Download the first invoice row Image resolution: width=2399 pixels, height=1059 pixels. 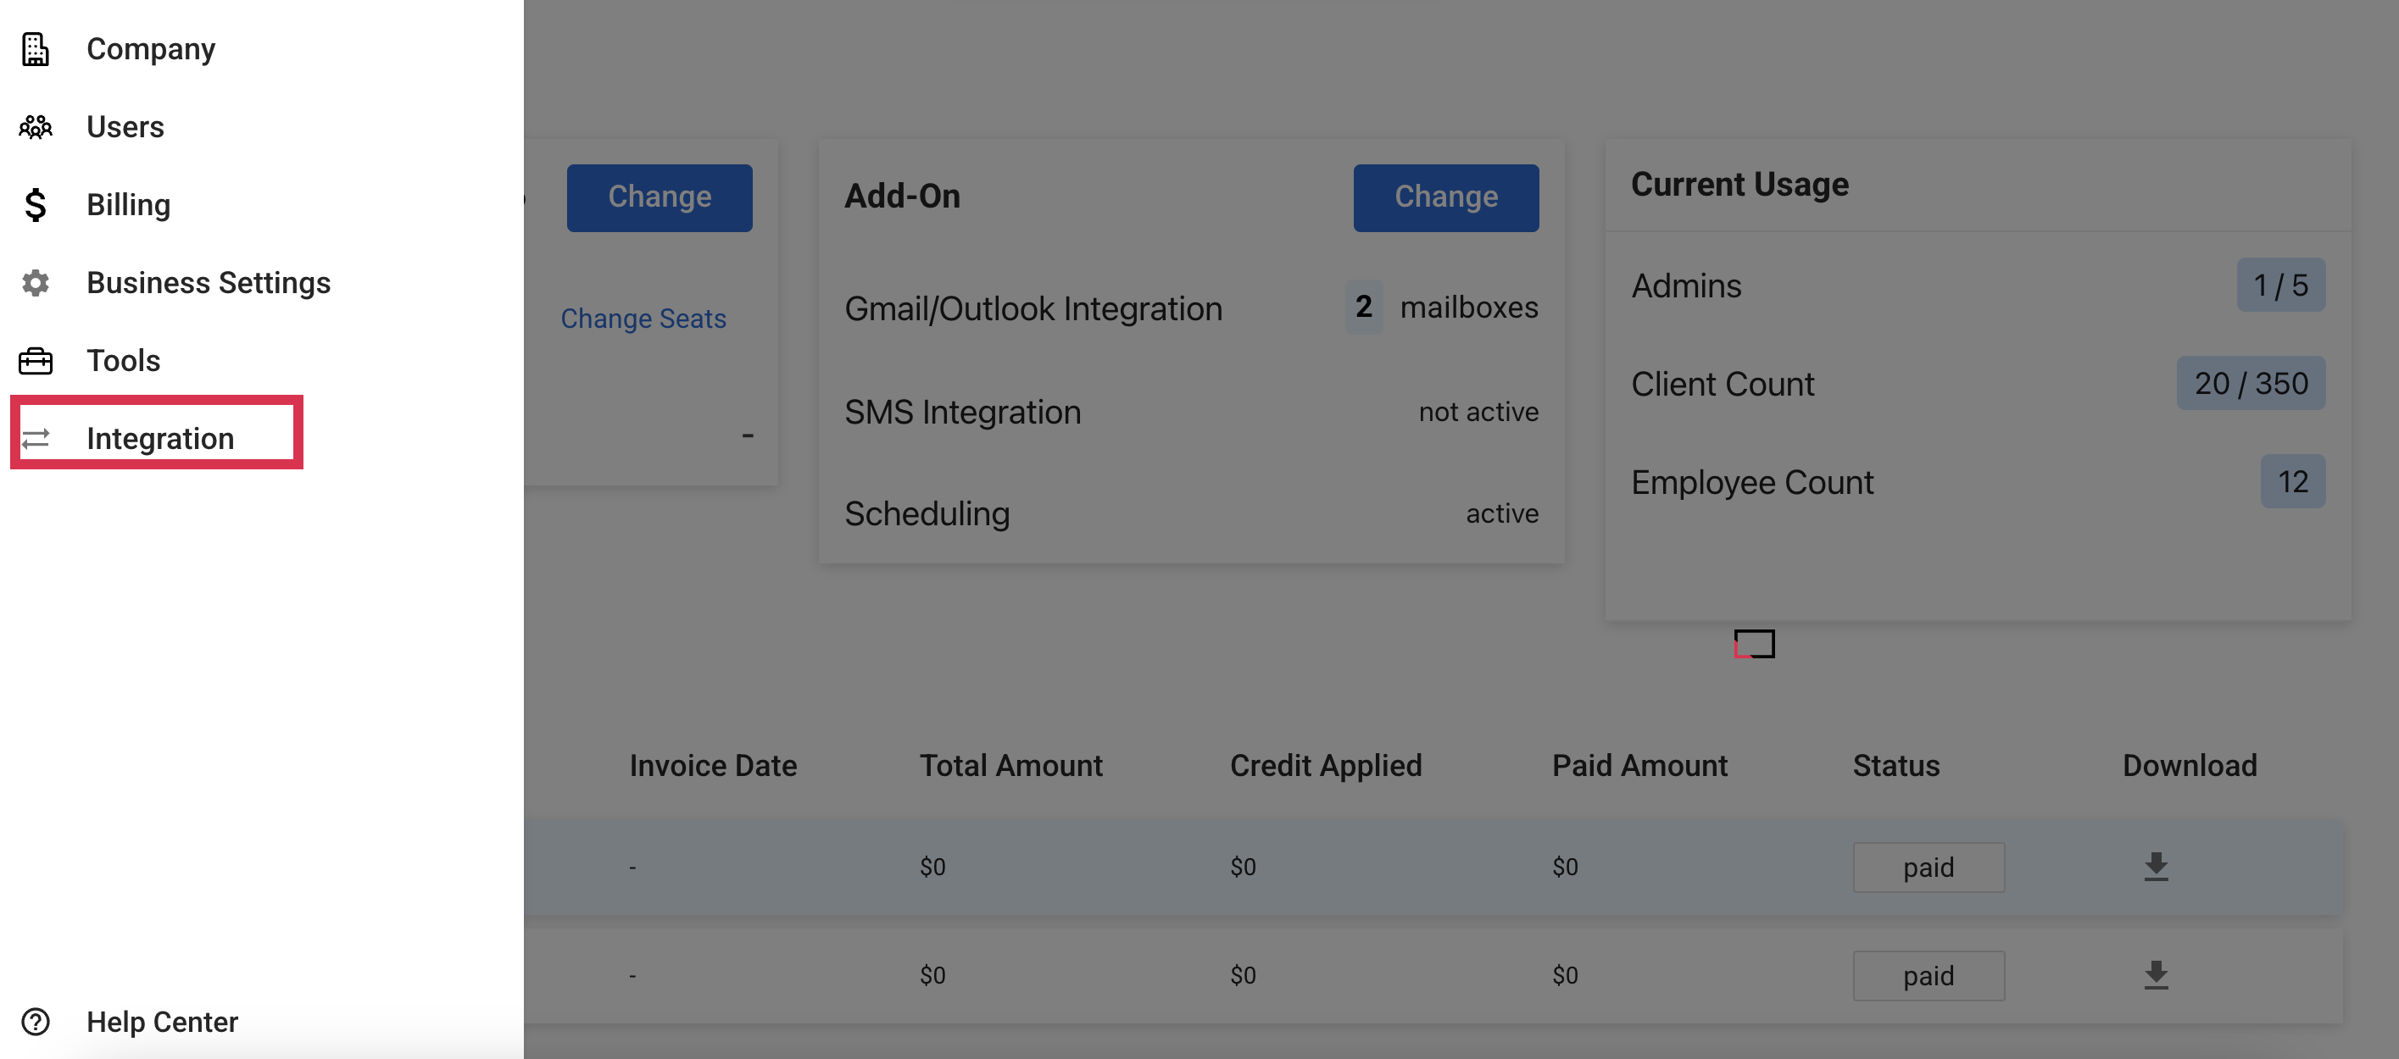tap(2155, 867)
